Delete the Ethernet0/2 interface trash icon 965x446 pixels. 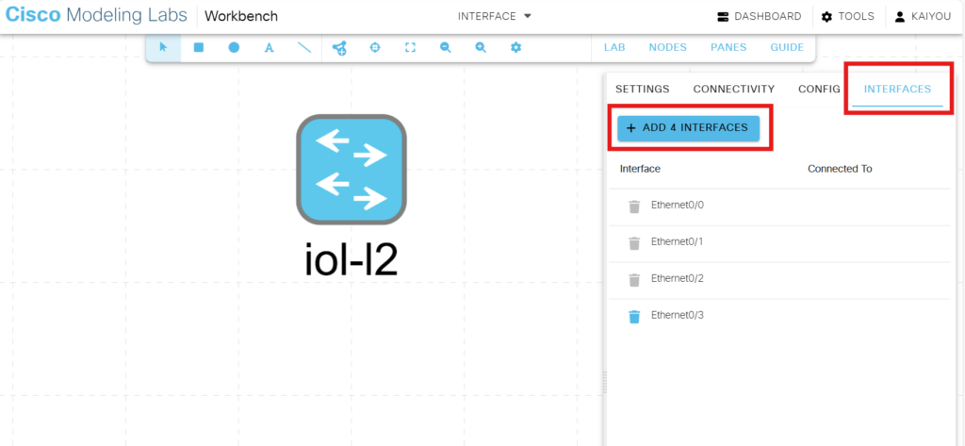click(634, 280)
